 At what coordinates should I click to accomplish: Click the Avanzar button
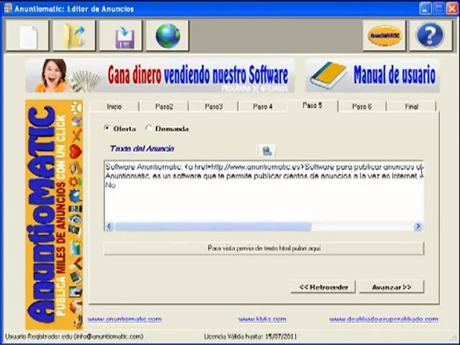pyautogui.click(x=391, y=287)
